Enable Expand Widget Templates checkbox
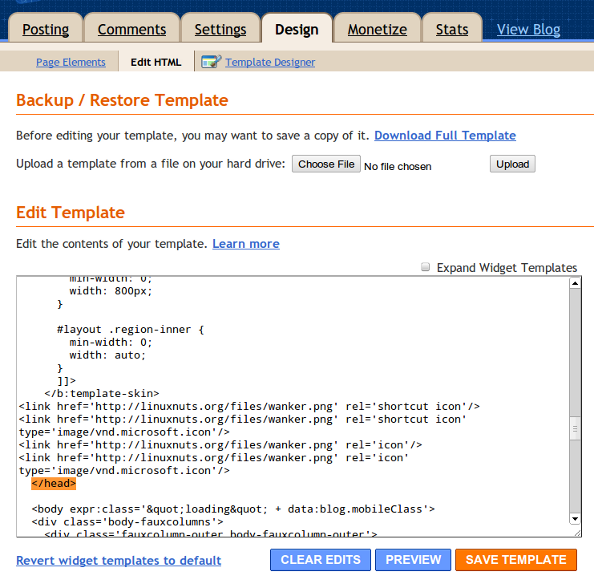The height and width of the screenshot is (588, 594). (x=426, y=267)
